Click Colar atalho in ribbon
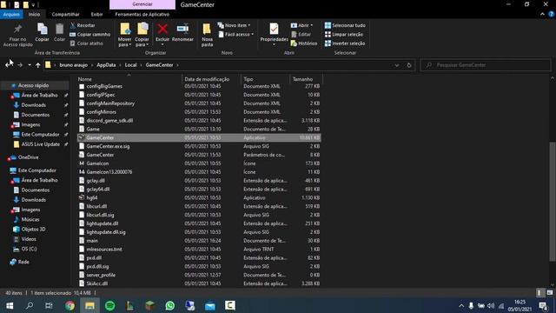556x313 pixels. (x=87, y=43)
